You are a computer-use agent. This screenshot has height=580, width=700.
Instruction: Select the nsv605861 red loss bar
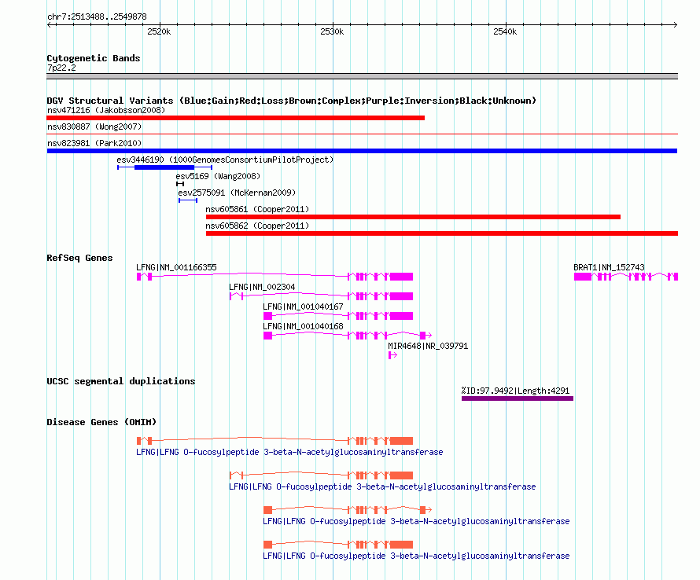click(x=413, y=217)
